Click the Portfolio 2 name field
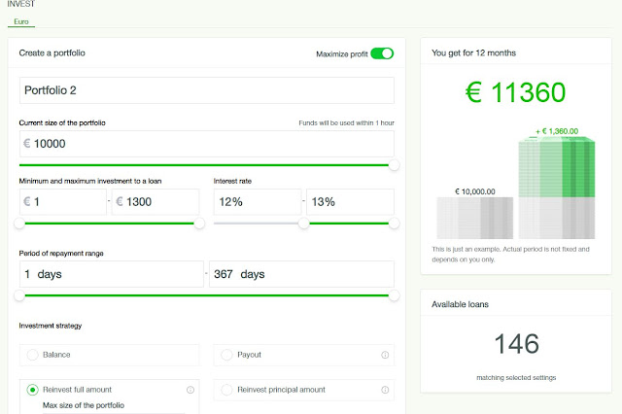Screen dimensions: 622x414 tap(207, 90)
